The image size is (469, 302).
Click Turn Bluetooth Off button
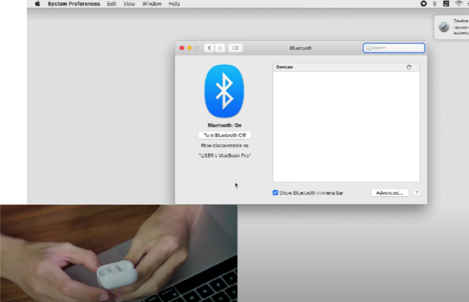(x=225, y=135)
